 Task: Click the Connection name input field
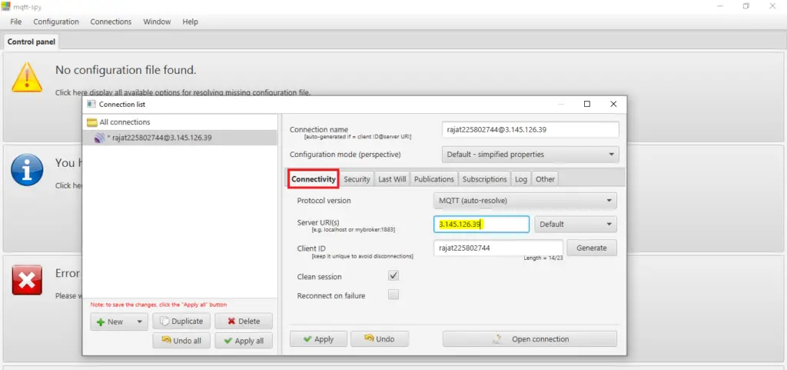(x=530, y=129)
